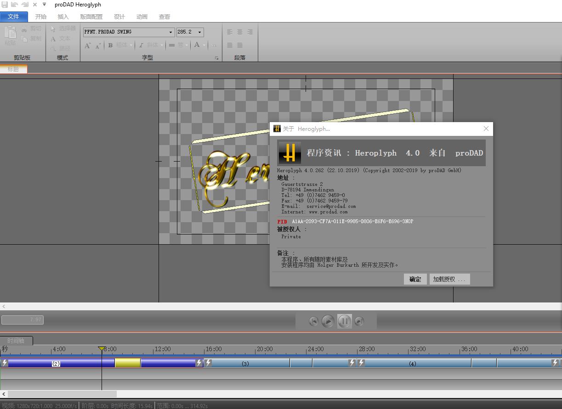Expand the 管 dropdown arrow
The image size is (562, 409).
coord(187,45)
